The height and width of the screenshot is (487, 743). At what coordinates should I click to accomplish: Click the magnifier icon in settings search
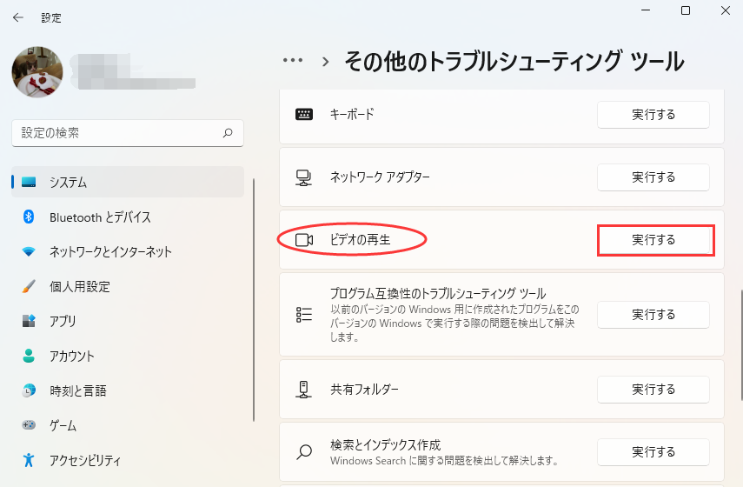228,133
